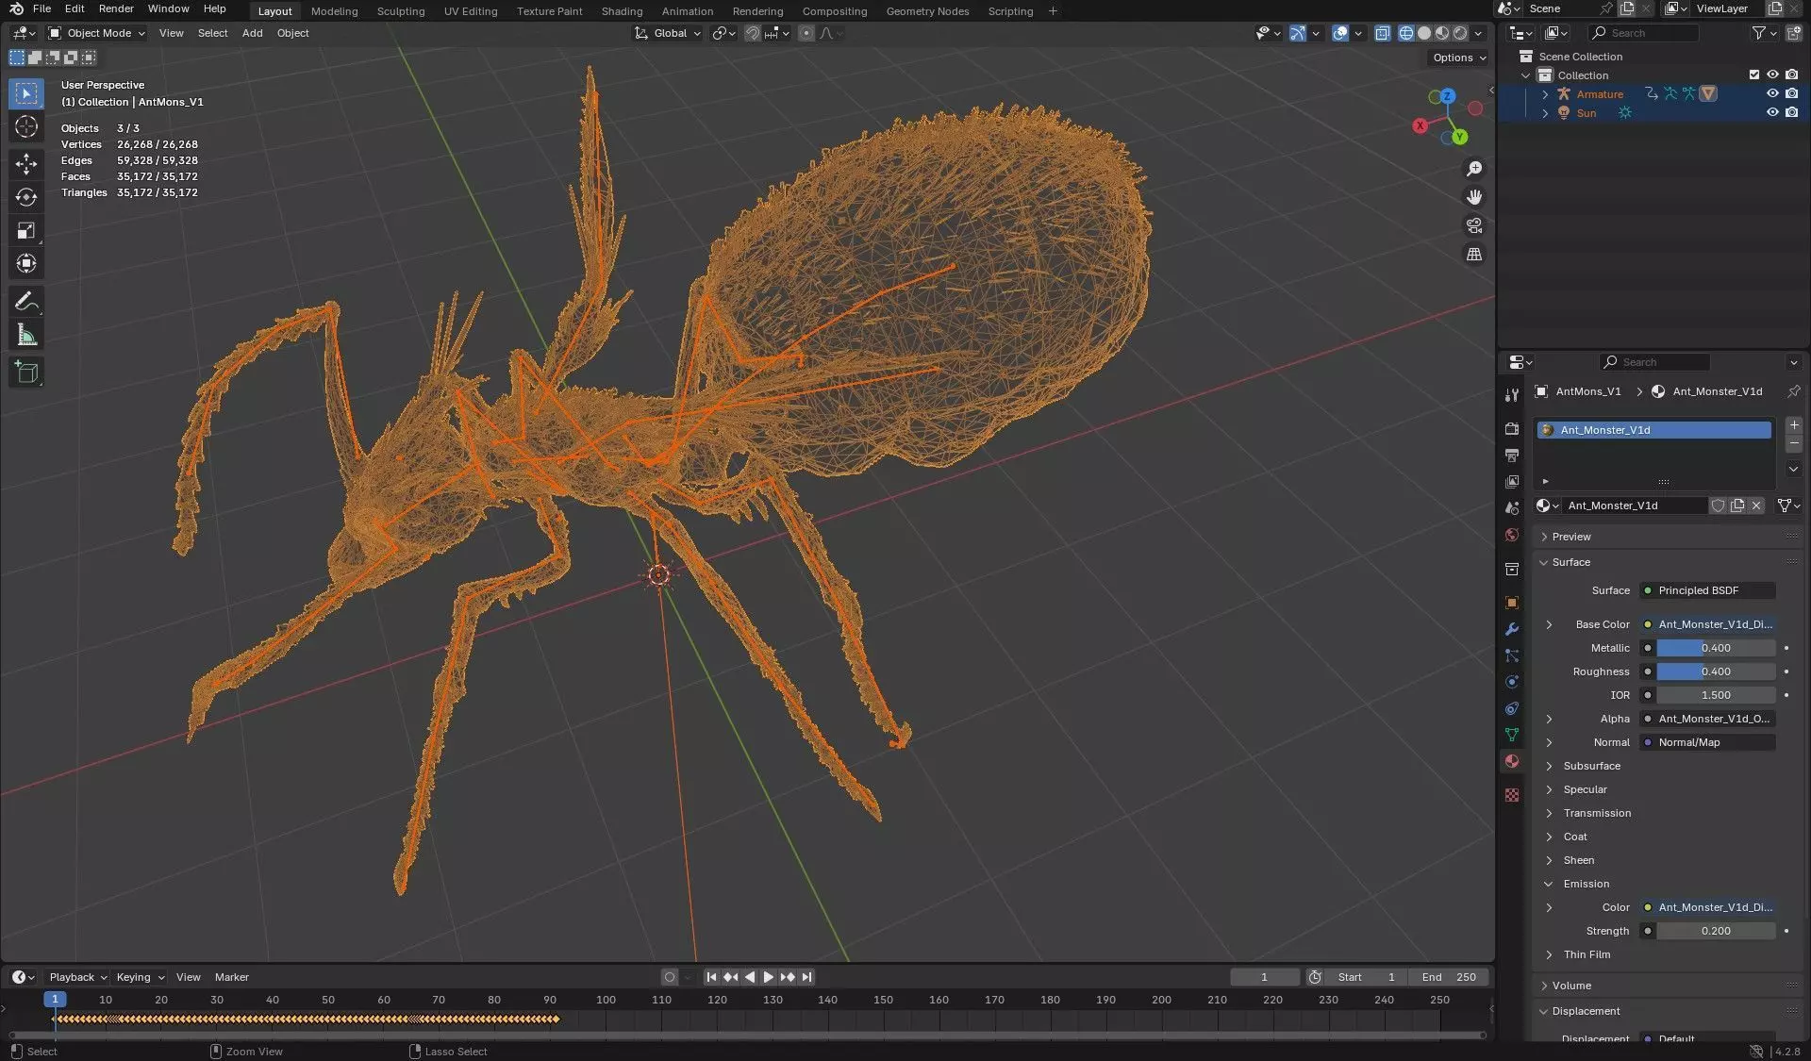1811x1061 pixels.
Task: Disable Sun in renders
Action: (x=1791, y=112)
